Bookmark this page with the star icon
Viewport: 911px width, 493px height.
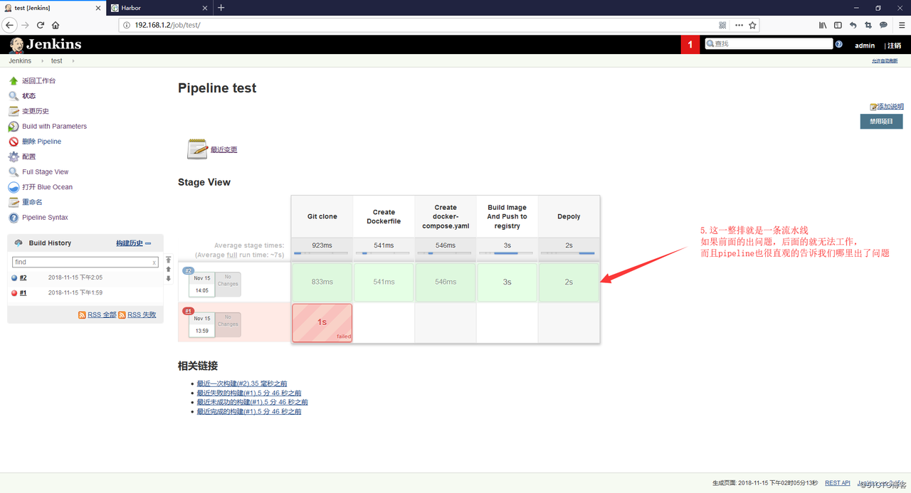[x=753, y=25]
